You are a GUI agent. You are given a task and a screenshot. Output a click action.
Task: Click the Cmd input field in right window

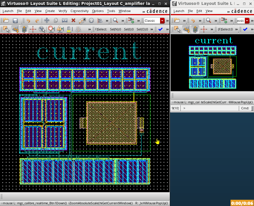click(x=252, y=108)
